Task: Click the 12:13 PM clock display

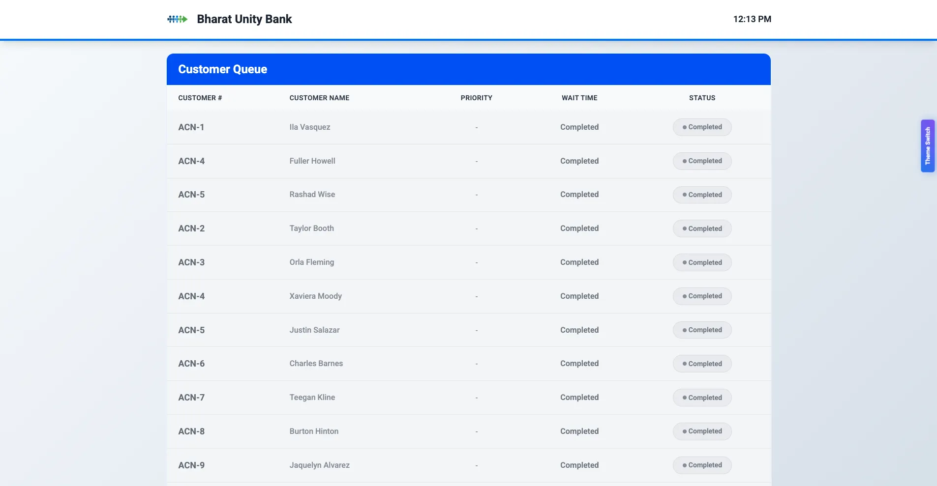Action: point(752,19)
